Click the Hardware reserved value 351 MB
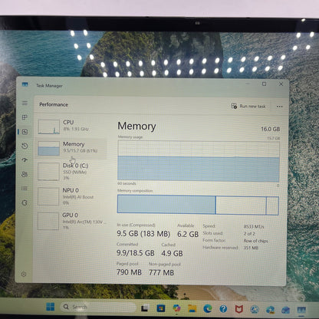 [251, 248]
